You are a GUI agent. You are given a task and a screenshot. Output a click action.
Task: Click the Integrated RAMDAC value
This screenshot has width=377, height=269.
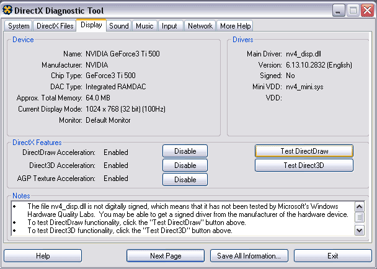tap(116, 87)
